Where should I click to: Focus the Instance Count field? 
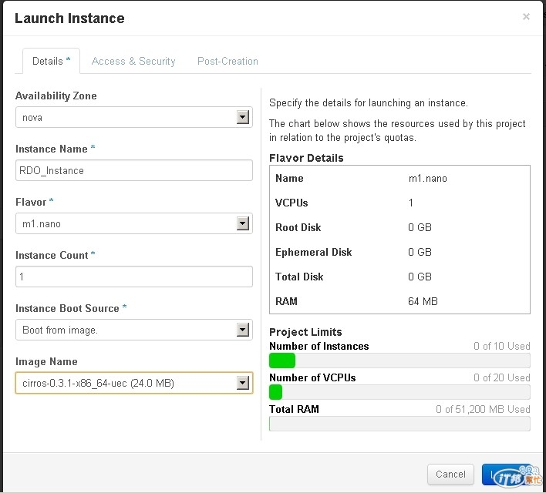click(x=133, y=277)
